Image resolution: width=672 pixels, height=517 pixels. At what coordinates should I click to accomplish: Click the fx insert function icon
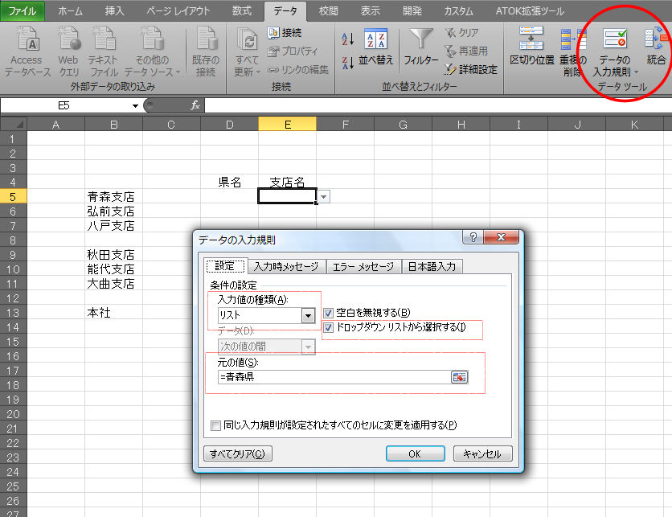click(195, 105)
